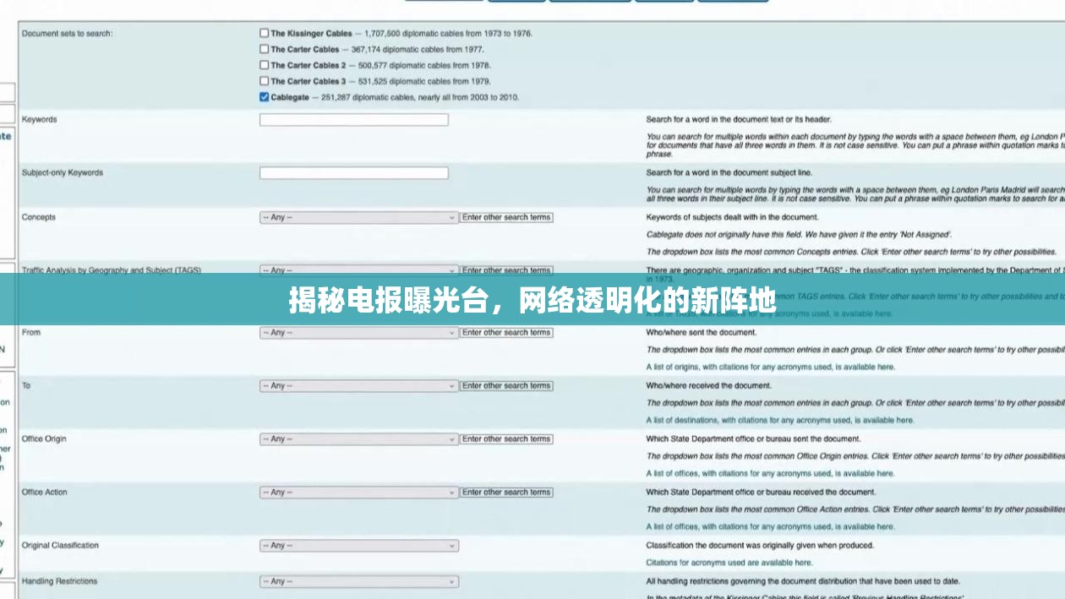
Task: Tick The Carter Cables 1977 checkbox
Action: point(265,49)
